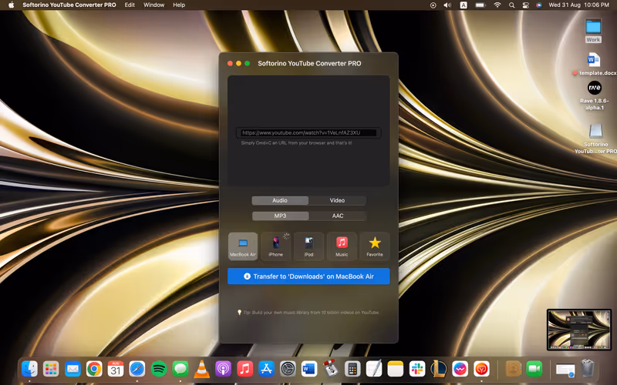
Task: Select the iPod destination icon
Action: (308, 246)
